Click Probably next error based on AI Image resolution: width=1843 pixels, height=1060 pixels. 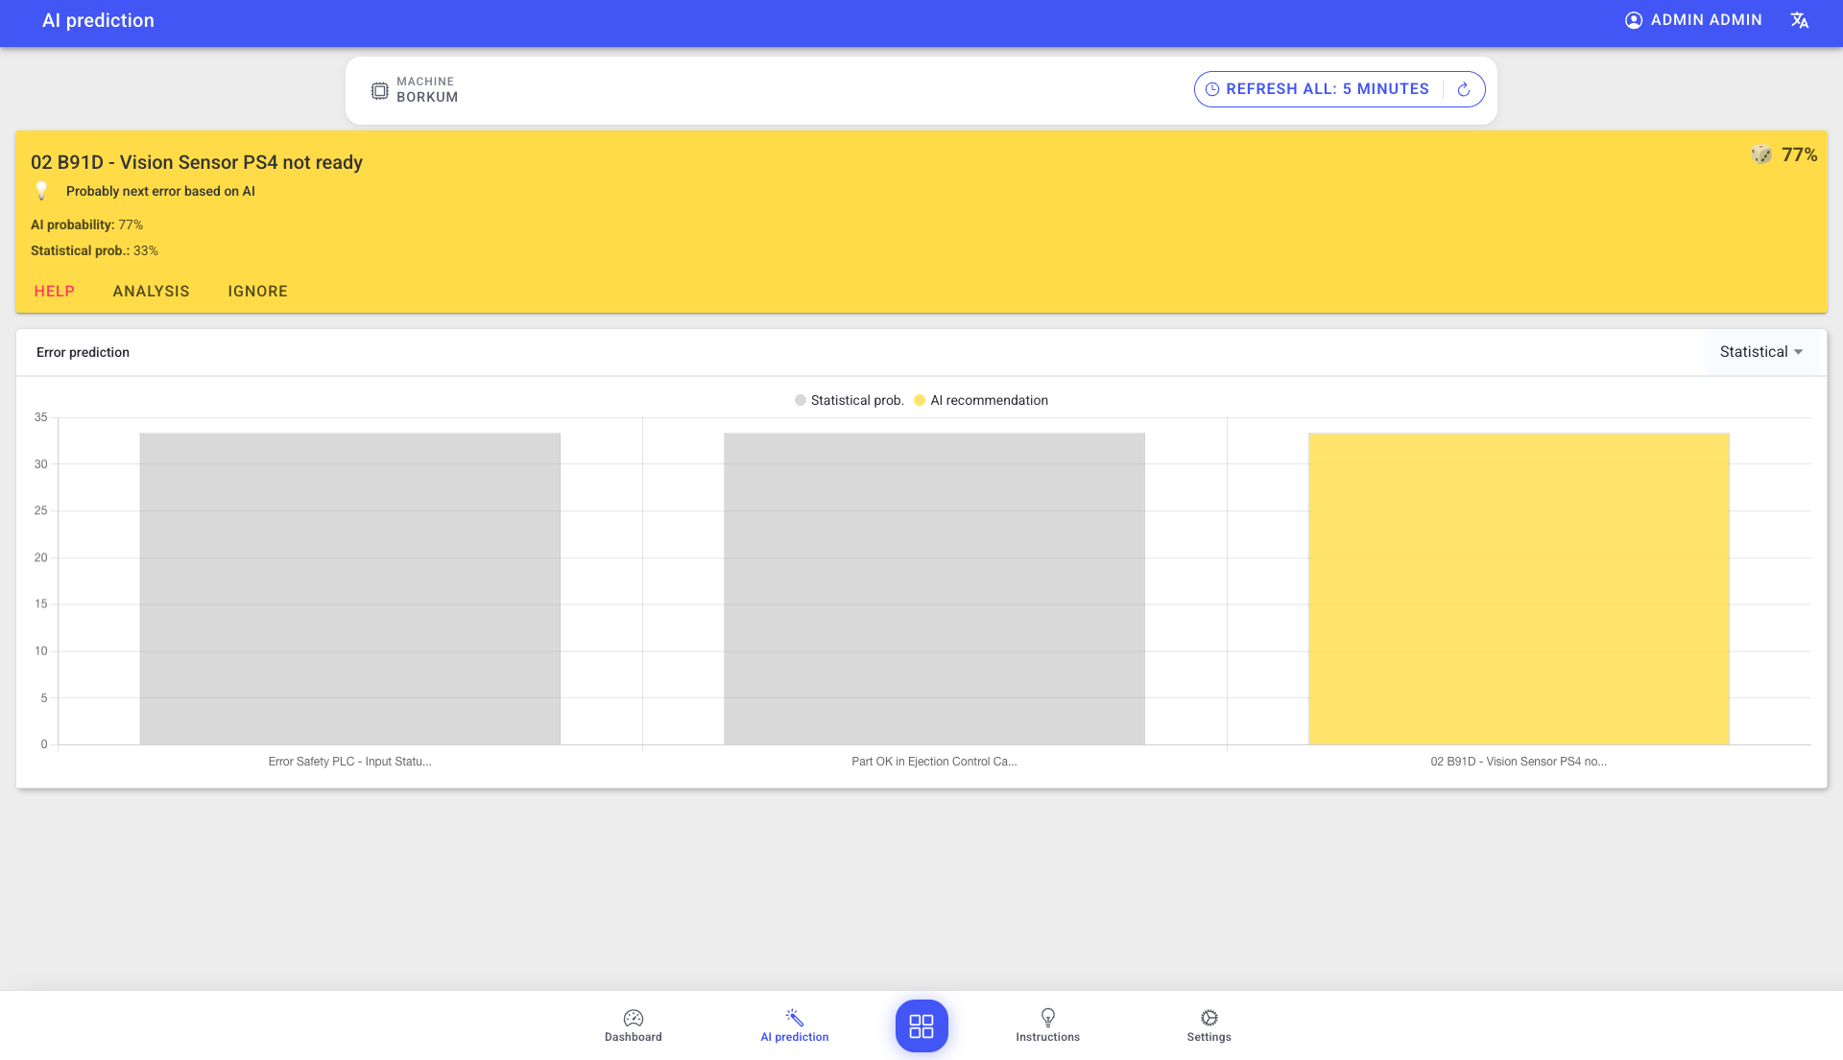click(161, 192)
